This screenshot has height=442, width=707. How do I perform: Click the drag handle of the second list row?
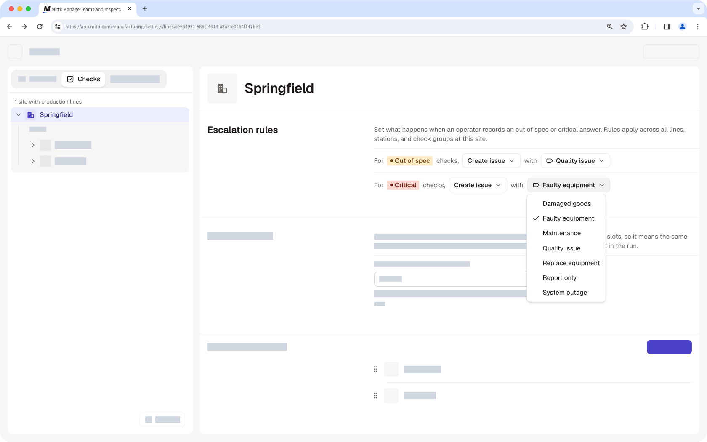pyautogui.click(x=375, y=396)
